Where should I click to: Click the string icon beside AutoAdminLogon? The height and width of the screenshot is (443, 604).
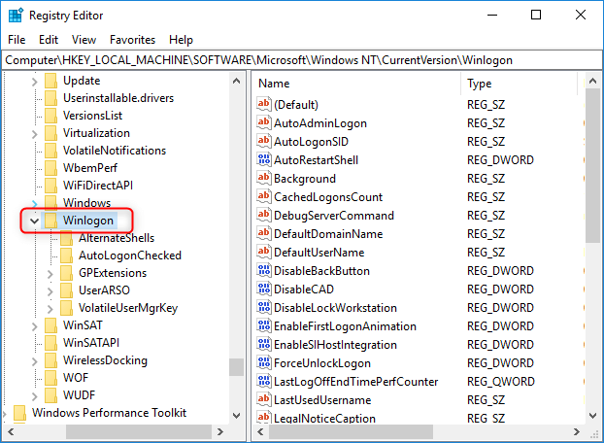click(x=263, y=123)
